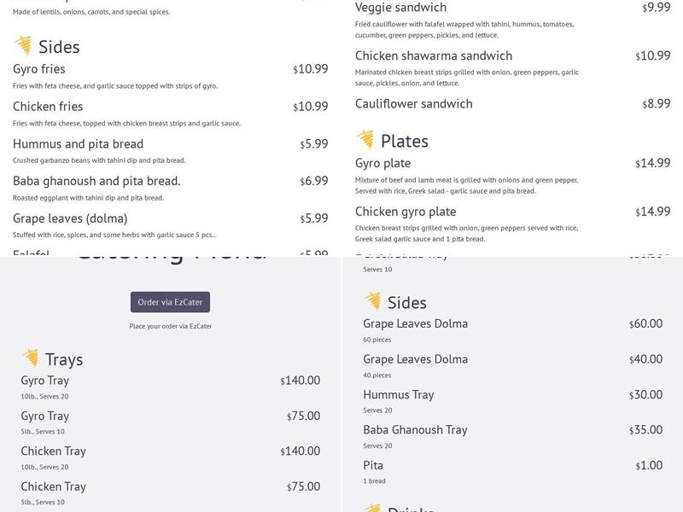Image resolution: width=683 pixels, height=512 pixels.
Task: Select the Chicken shawarma sandwich item
Action: pyautogui.click(x=441, y=54)
